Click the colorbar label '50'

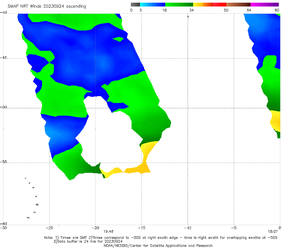point(226,10)
